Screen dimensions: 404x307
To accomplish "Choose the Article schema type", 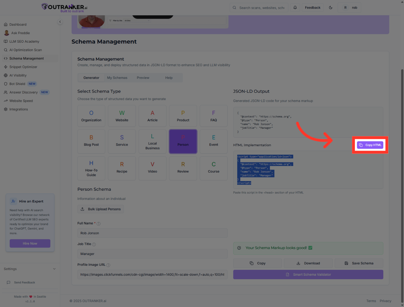I will 153,116.
